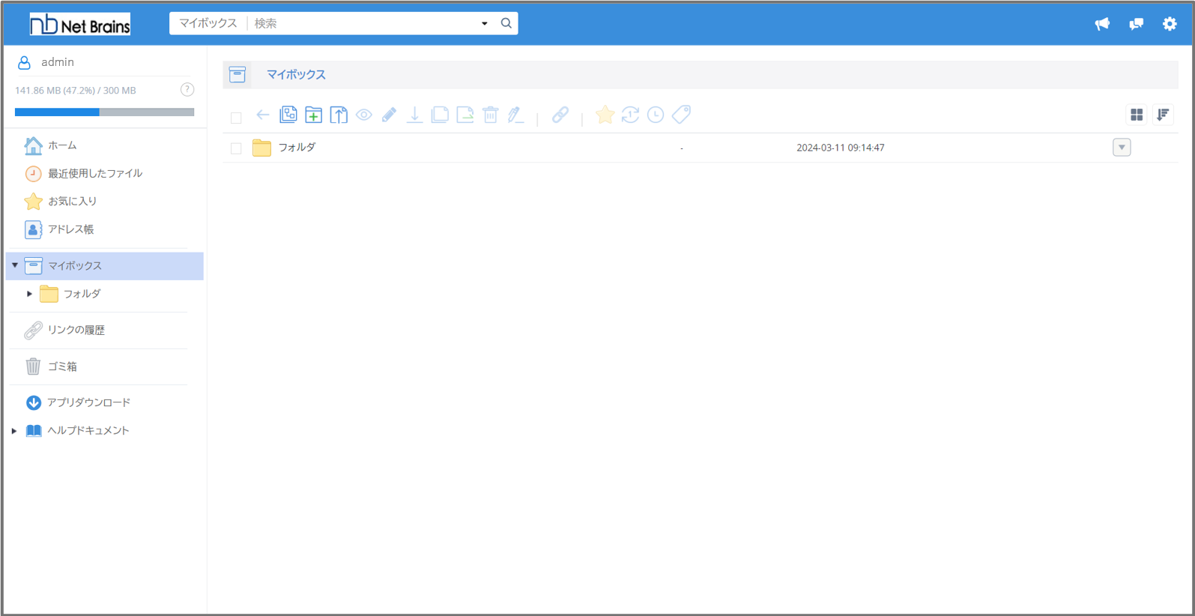Open リンクの履歴 in sidebar

coord(76,330)
